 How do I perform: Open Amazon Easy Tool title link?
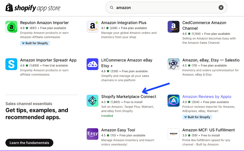tap(118, 130)
